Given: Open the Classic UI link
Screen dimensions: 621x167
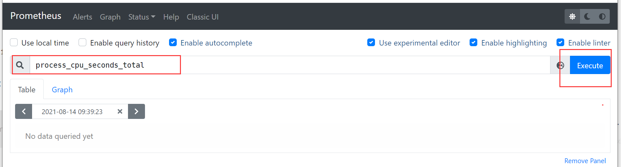Looking at the screenshot, I should coord(203,17).
